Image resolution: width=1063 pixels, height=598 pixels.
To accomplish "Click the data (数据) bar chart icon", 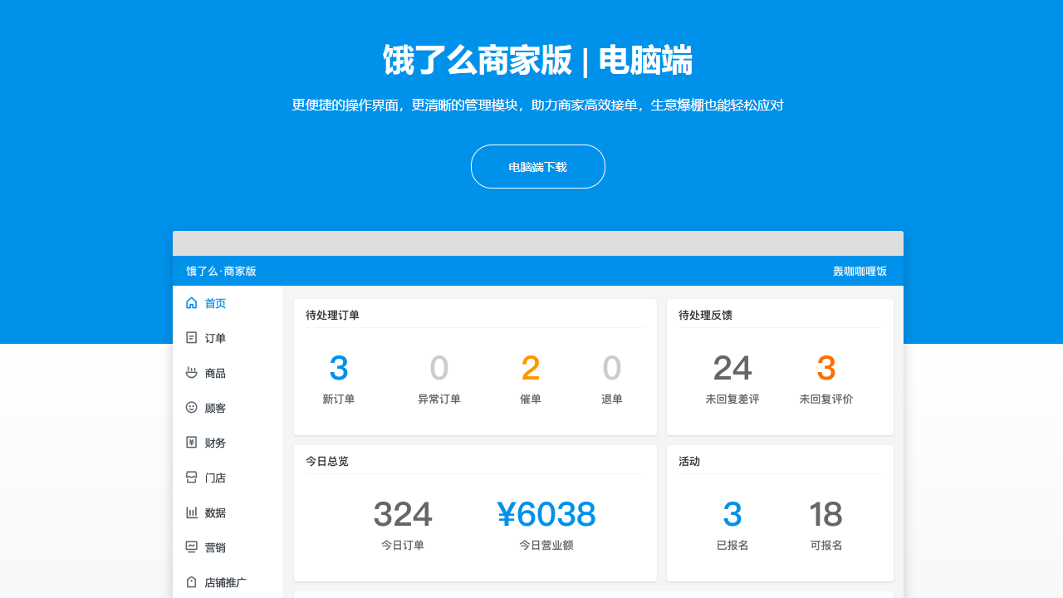I will (x=192, y=512).
